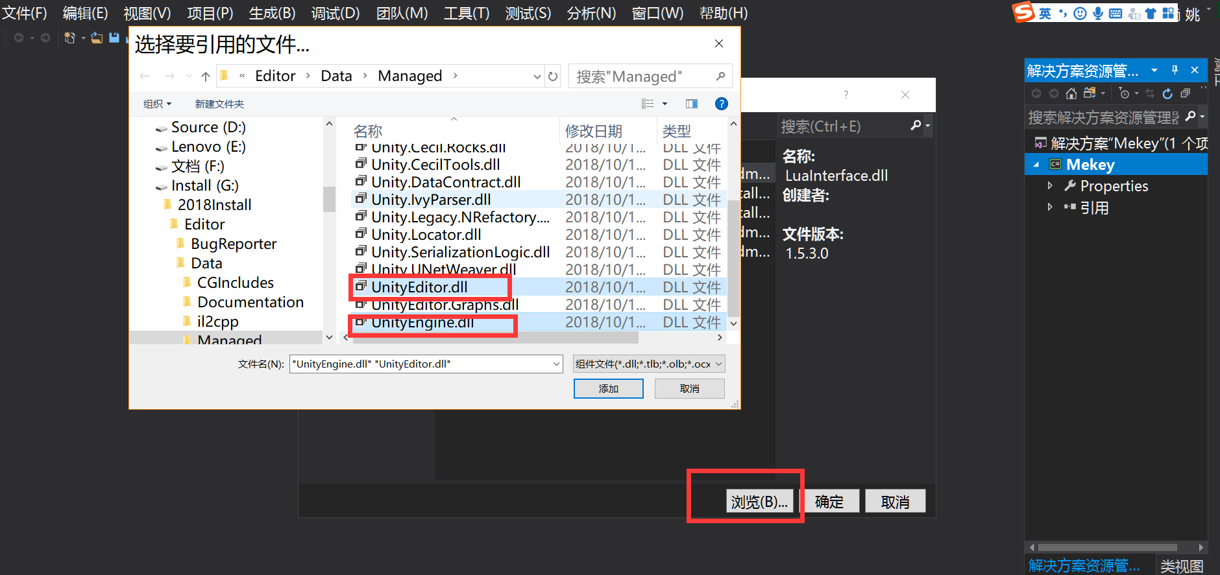
Task: Click the file list horizontal scrollbar
Action: (x=494, y=338)
